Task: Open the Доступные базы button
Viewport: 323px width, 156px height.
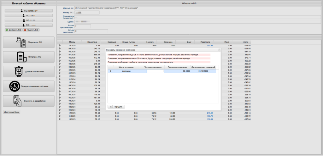Action: click(x=11, y=112)
